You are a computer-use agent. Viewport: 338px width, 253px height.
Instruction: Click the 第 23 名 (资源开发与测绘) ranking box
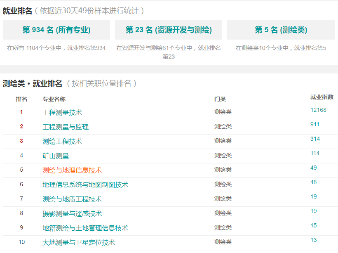169,30
